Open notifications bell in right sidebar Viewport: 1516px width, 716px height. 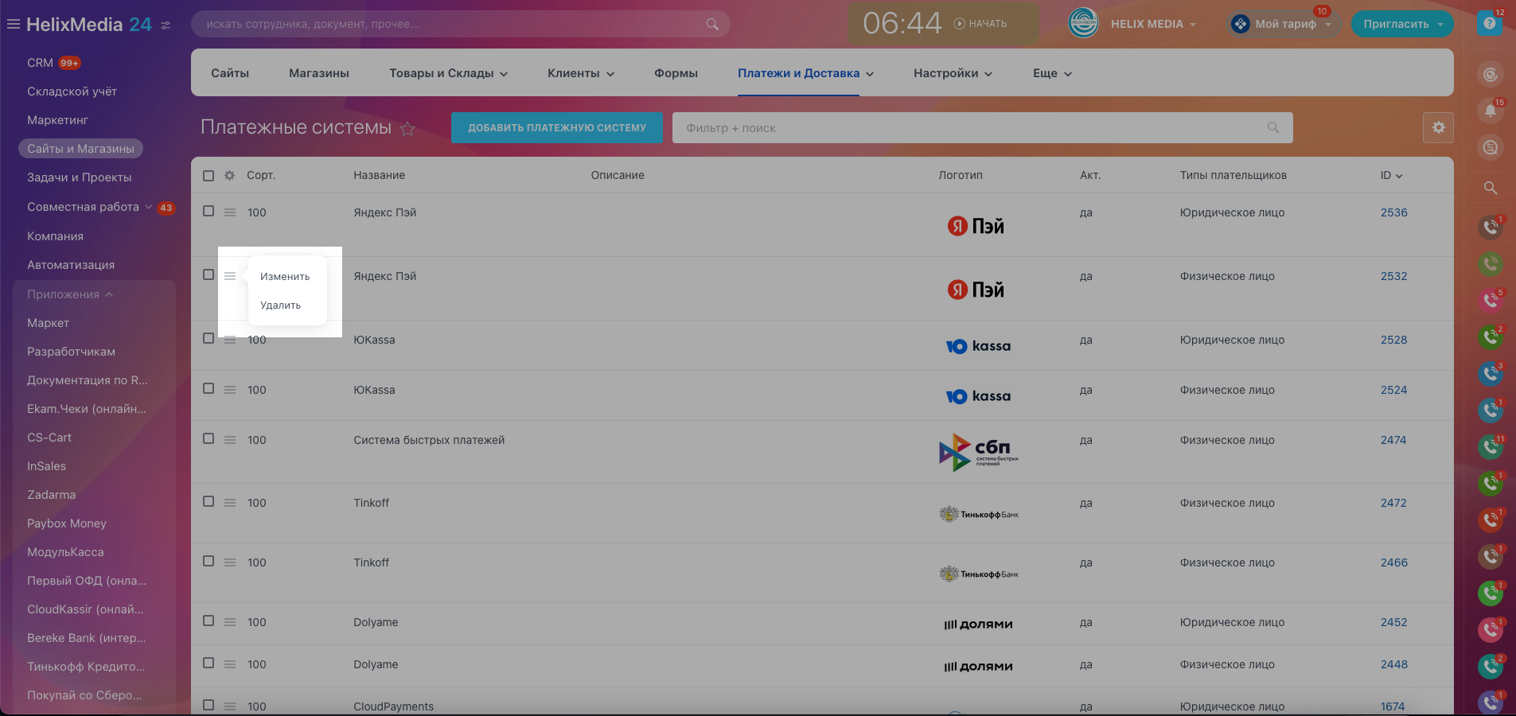coord(1491,111)
